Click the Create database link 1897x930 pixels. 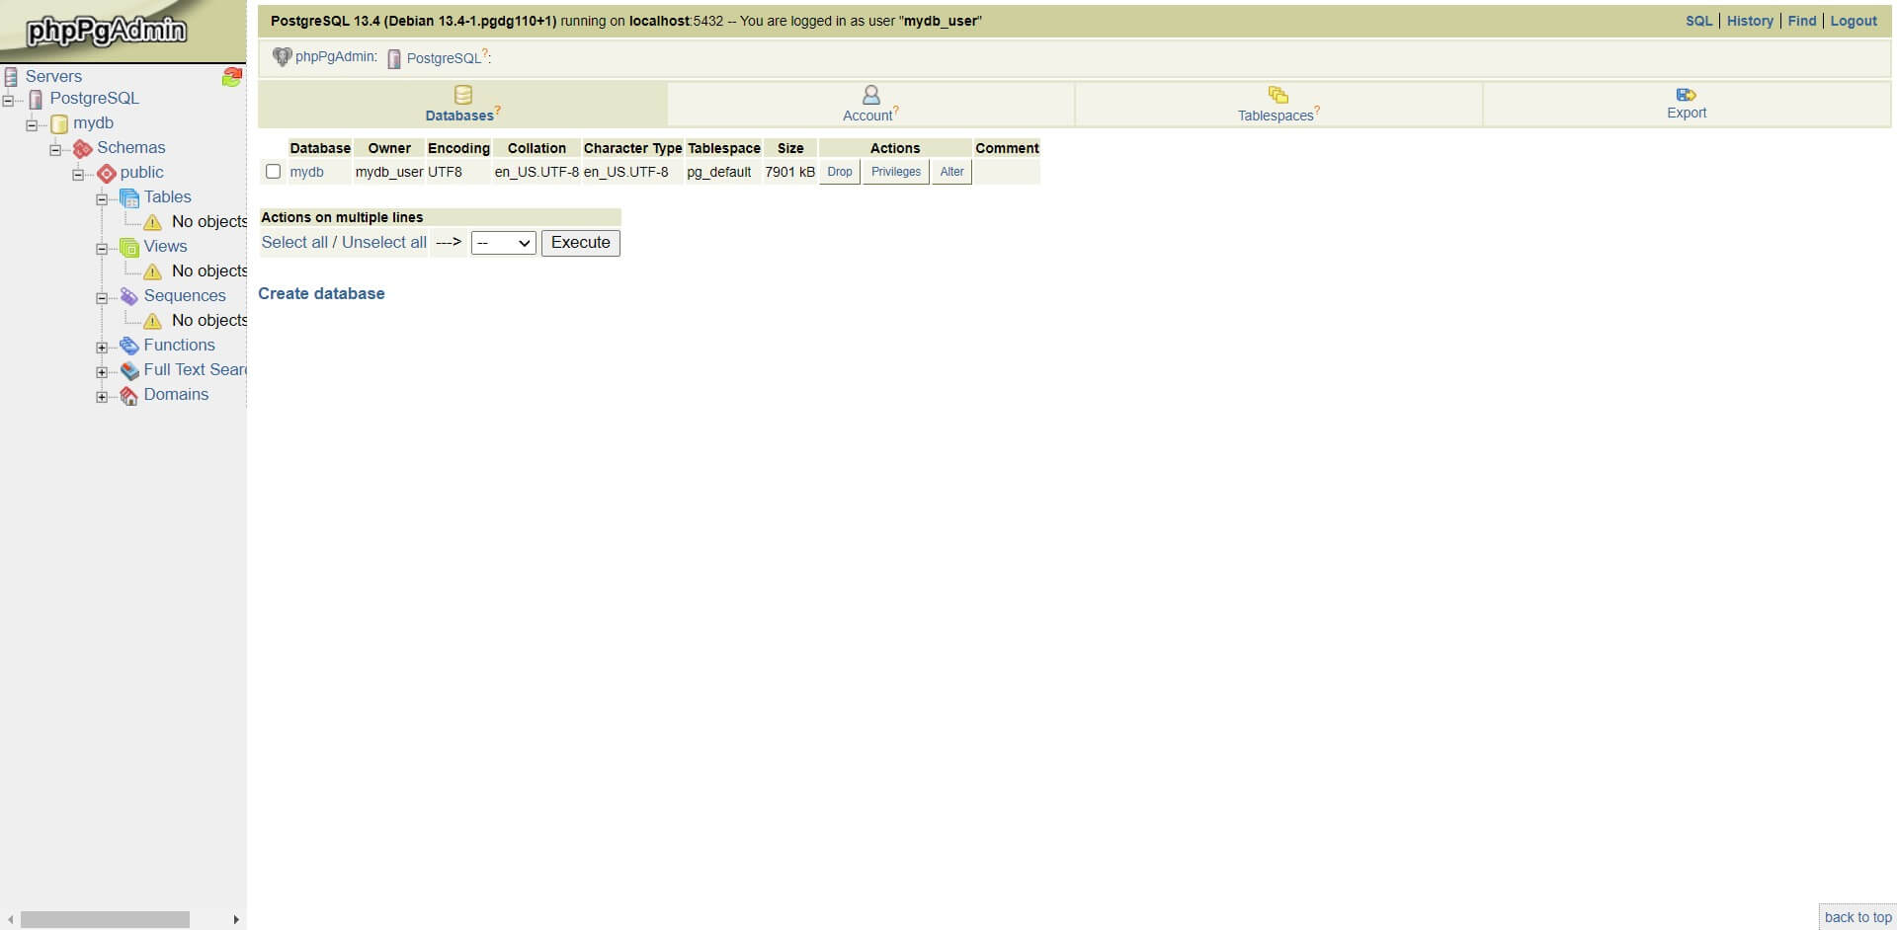click(x=321, y=293)
